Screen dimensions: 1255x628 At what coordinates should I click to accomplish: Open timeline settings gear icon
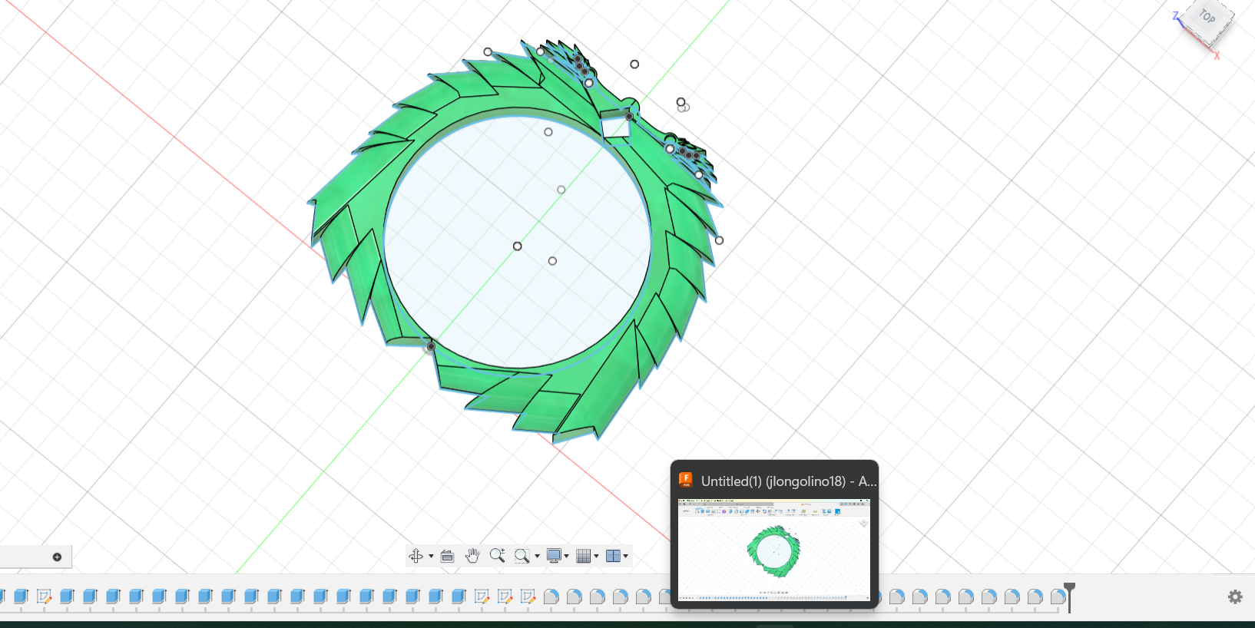pyautogui.click(x=1235, y=597)
